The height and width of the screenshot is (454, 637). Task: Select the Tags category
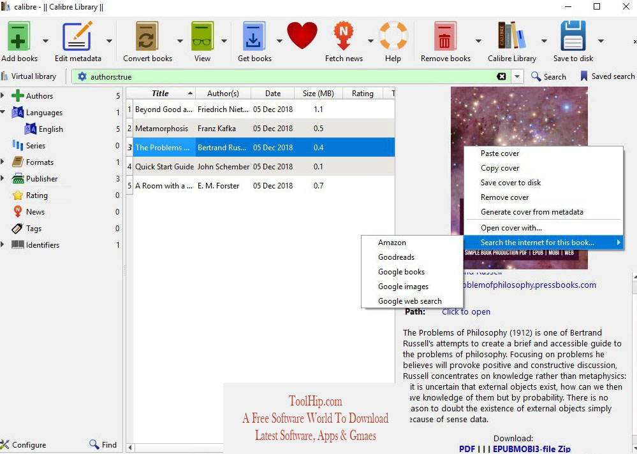[x=33, y=229]
